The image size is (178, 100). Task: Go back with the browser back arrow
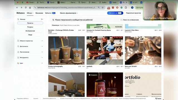(17, 7)
